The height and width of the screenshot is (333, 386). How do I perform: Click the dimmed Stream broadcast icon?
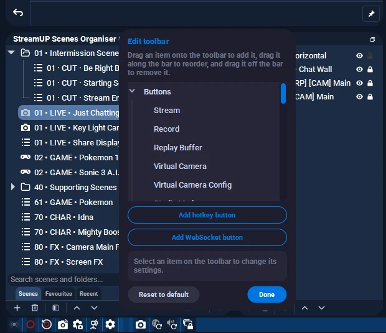coord(14,324)
